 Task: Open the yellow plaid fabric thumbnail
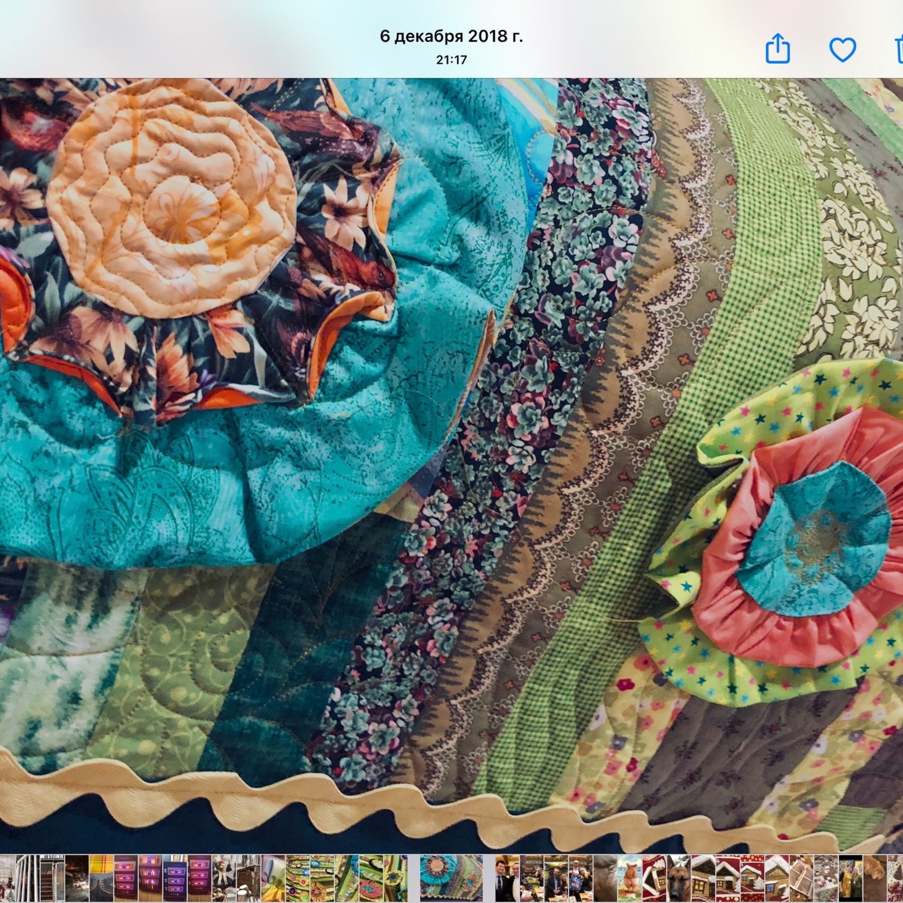(x=101, y=878)
